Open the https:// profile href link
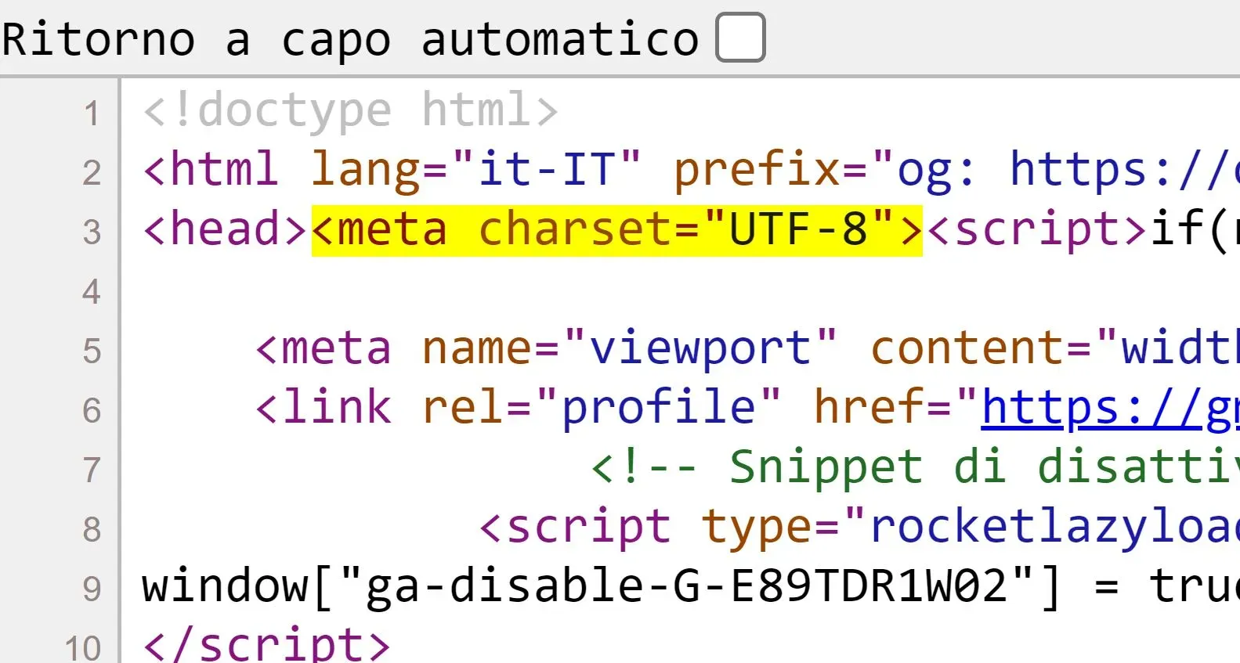The image size is (1240, 663). tap(1109, 408)
